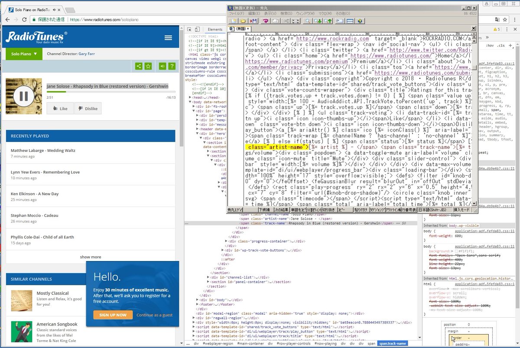Click Hidemaru save toolbar icon
520x348 pixels.
coord(253,21)
